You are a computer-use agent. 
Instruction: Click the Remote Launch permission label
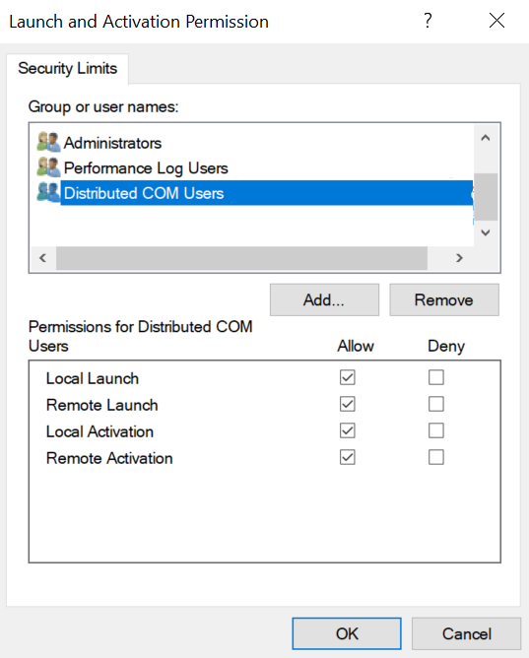(101, 405)
